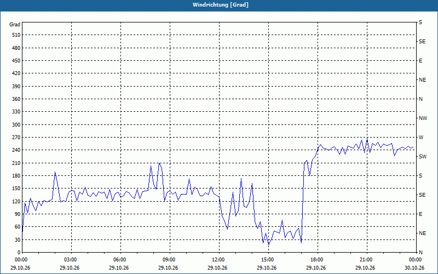Image resolution: width=438 pixels, height=274 pixels.
Task: Click the 330 axis value
Action: point(16,112)
